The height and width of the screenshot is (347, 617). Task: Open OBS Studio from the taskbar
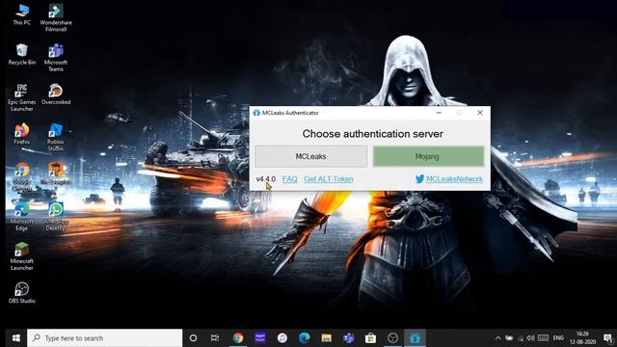pyautogui.click(x=392, y=338)
